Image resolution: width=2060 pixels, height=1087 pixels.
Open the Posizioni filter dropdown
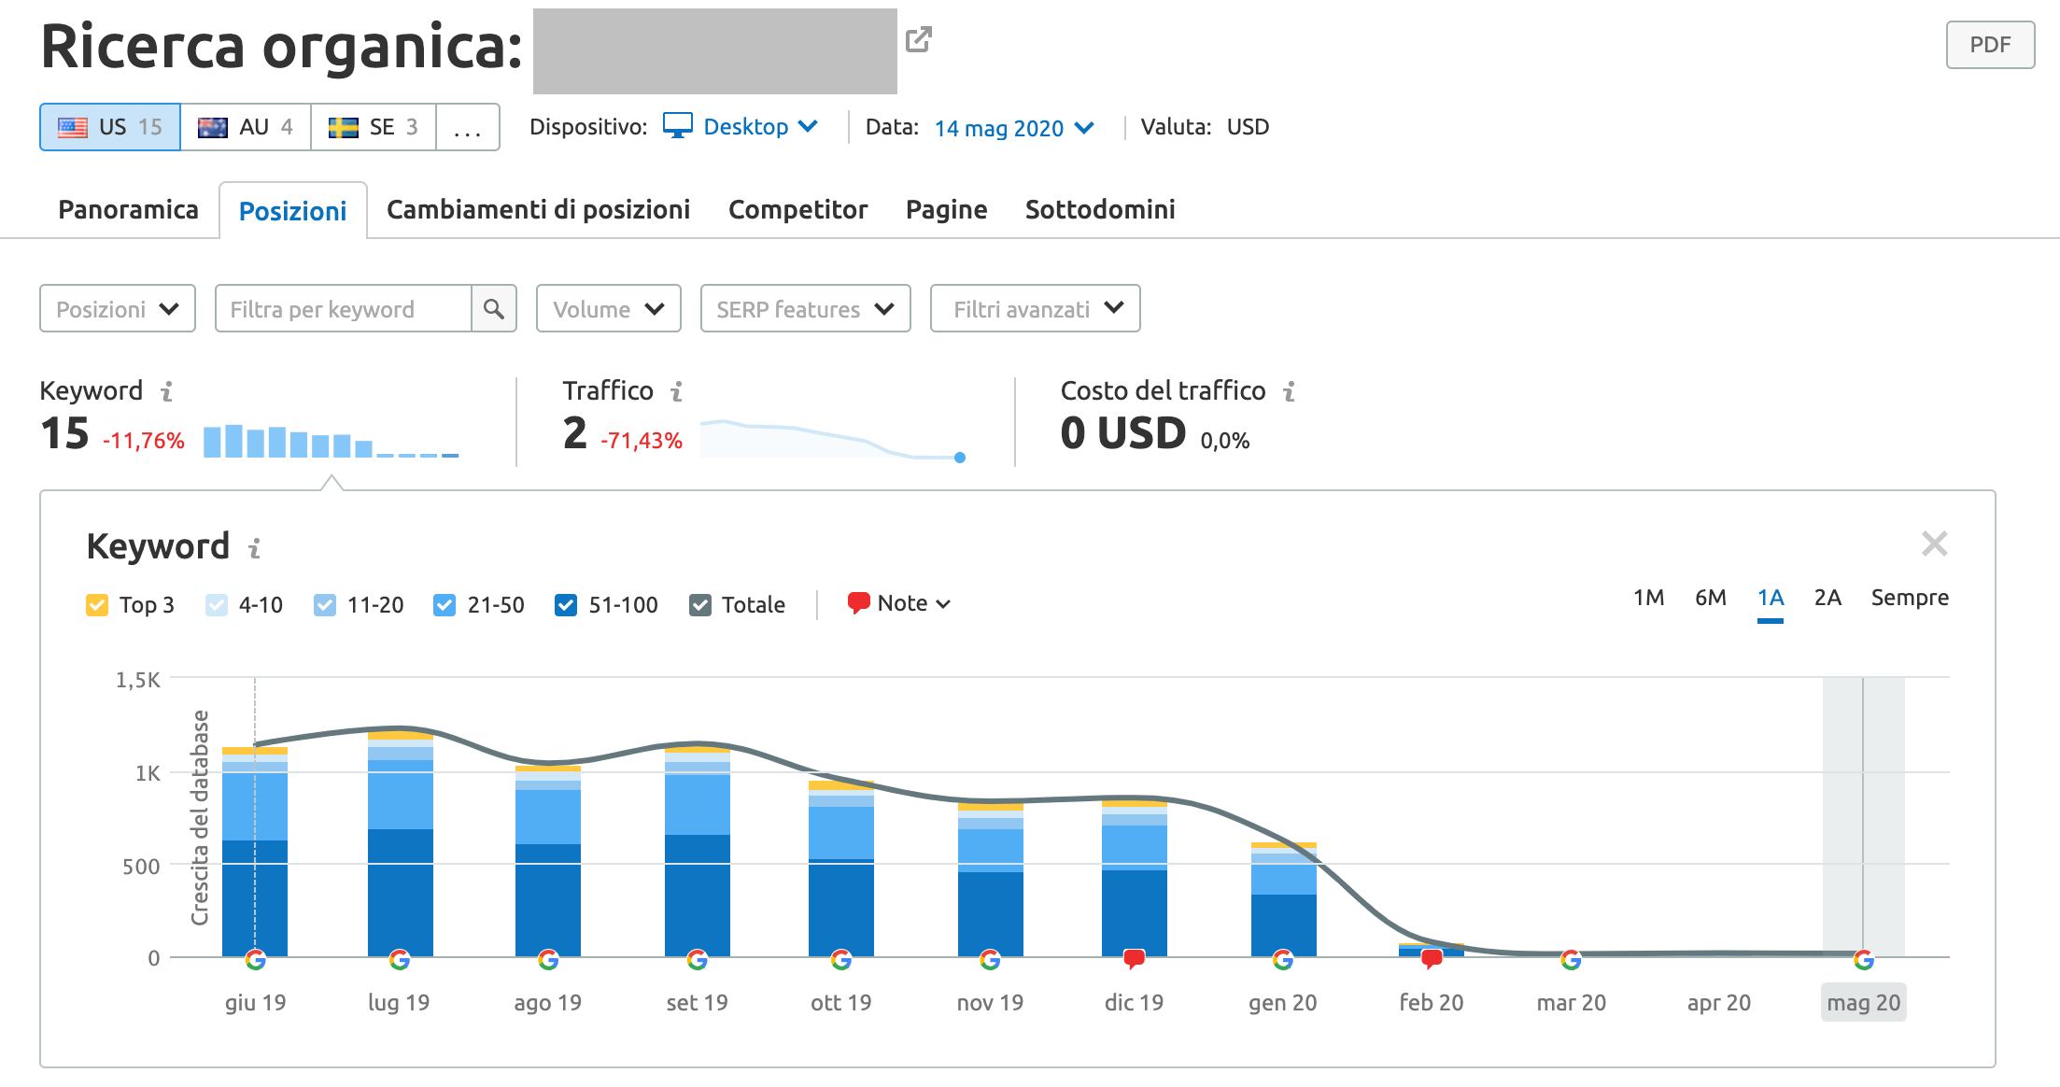118,308
